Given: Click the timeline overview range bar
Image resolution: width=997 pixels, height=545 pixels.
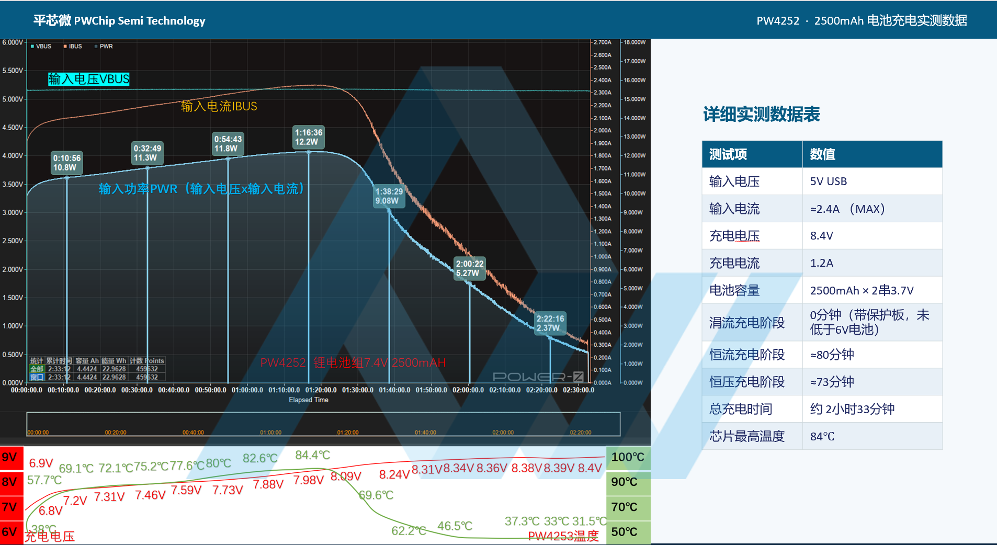Looking at the screenshot, I should pos(323,424).
